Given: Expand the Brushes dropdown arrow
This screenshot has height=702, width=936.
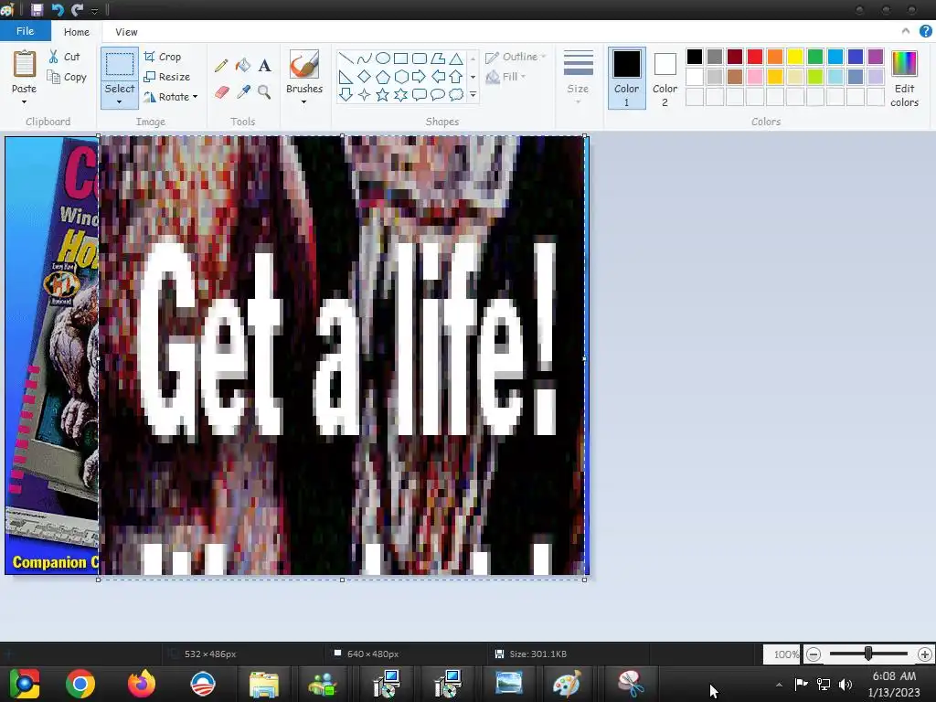Looking at the screenshot, I should pos(303,102).
